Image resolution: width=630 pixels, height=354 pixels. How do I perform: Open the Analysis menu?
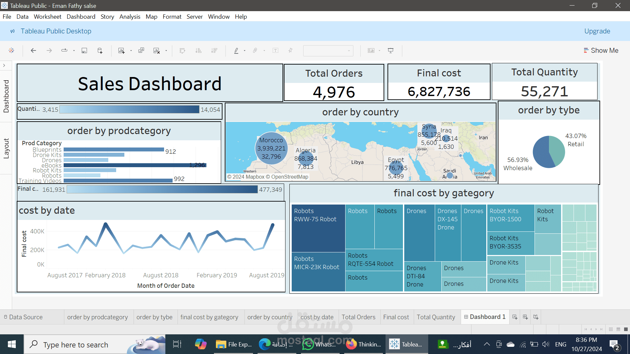point(130,17)
